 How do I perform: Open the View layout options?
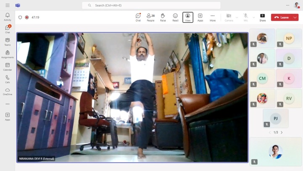click(188, 17)
